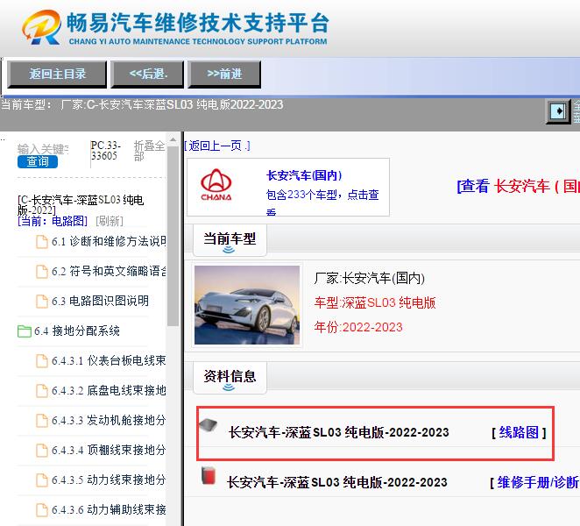Click the 车型:深蓝SL03 纯电版 text
This screenshot has width=580, height=526.
[375, 302]
